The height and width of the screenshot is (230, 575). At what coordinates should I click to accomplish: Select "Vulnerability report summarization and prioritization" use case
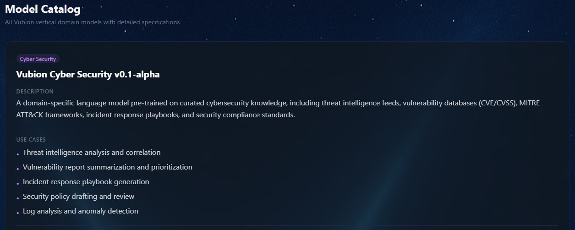point(108,167)
